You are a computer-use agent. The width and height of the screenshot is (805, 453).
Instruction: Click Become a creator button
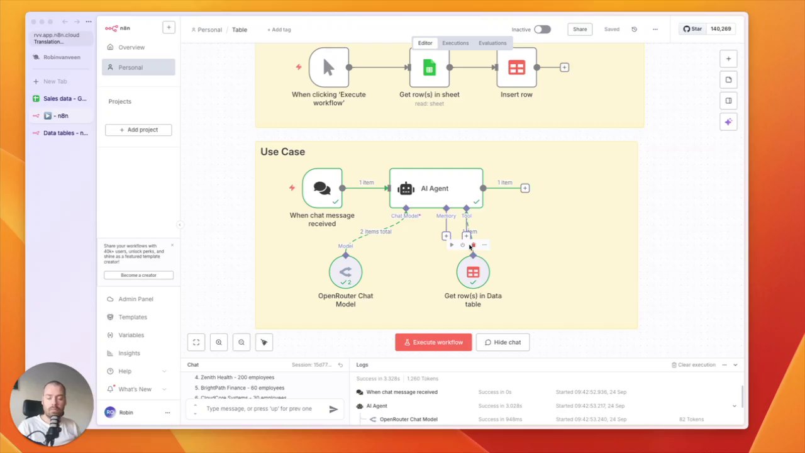pos(138,275)
